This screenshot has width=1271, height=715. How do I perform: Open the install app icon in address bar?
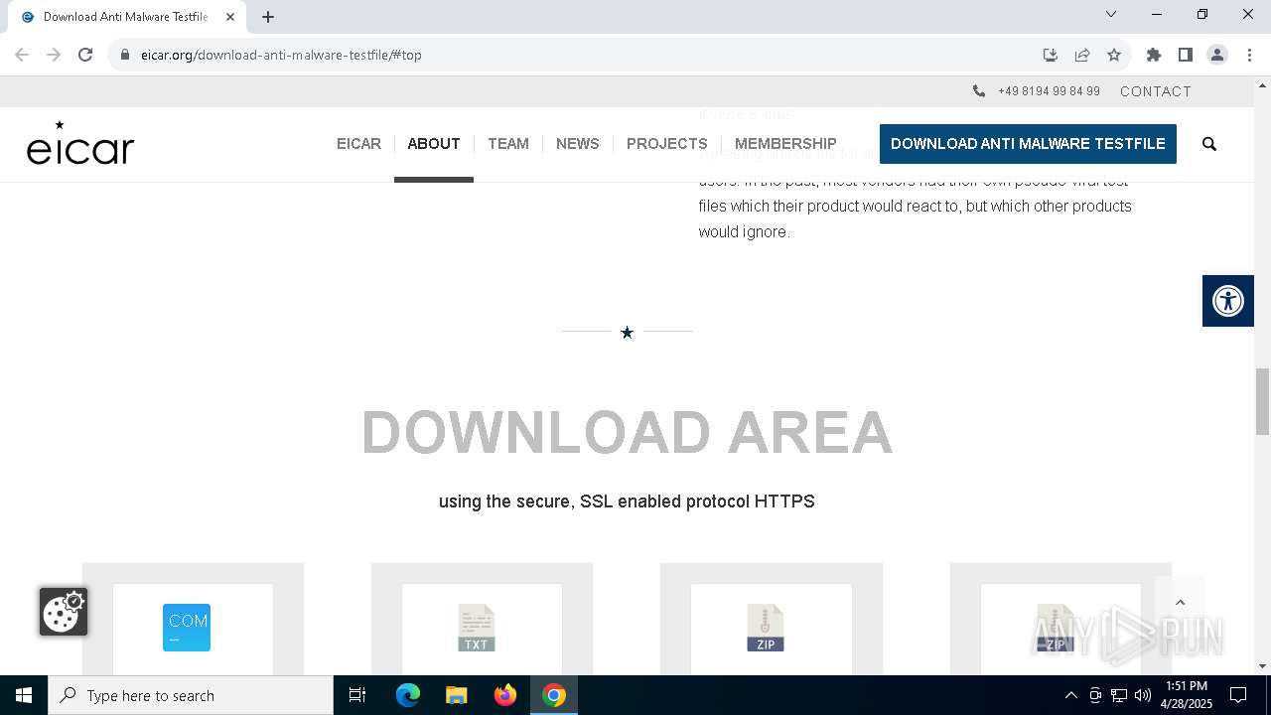pyautogui.click(x=1050, y=55)
